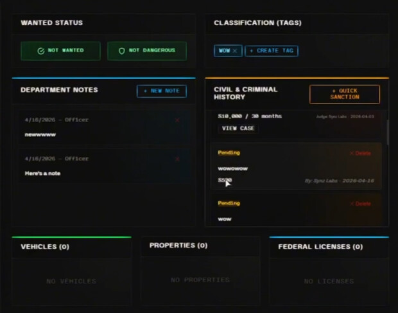Delete the 'Here's a note' entry X
The height and width of the screenshot is (313, 398).
[177, 159]
